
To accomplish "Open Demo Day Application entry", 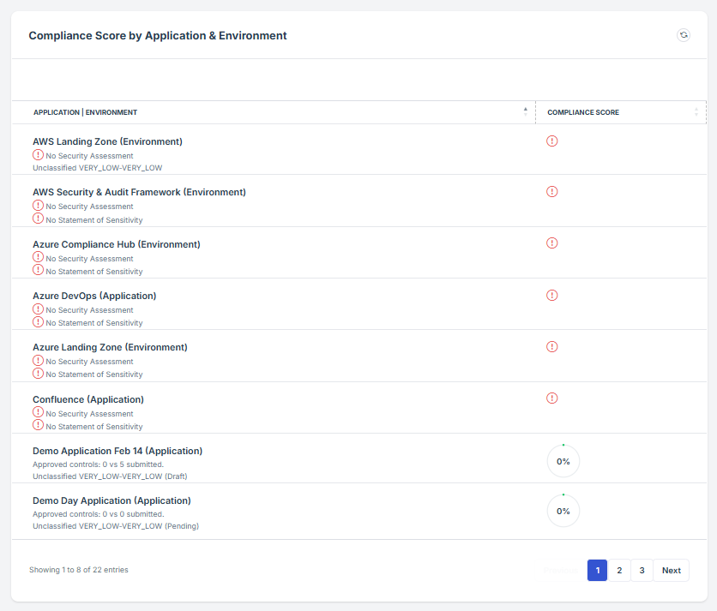I will [x=111, y=500].
